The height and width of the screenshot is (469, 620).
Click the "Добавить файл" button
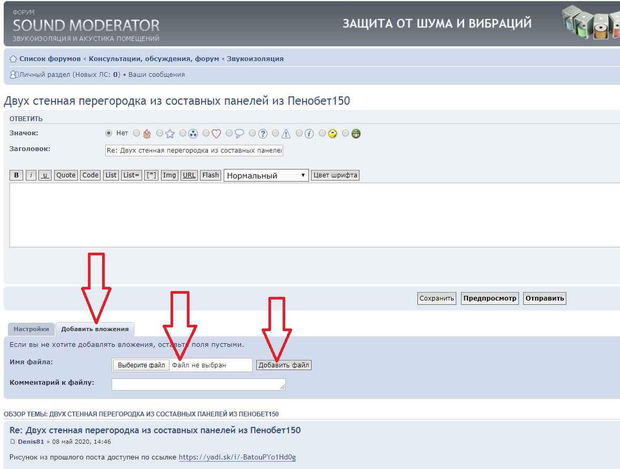pos(284,365)
